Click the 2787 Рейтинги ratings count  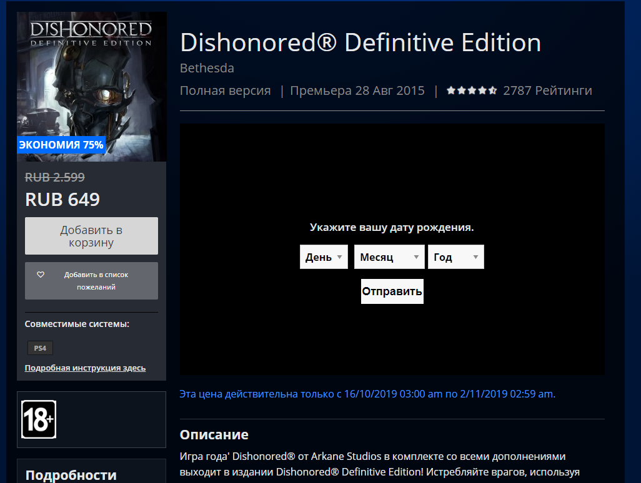coord(547,90)
